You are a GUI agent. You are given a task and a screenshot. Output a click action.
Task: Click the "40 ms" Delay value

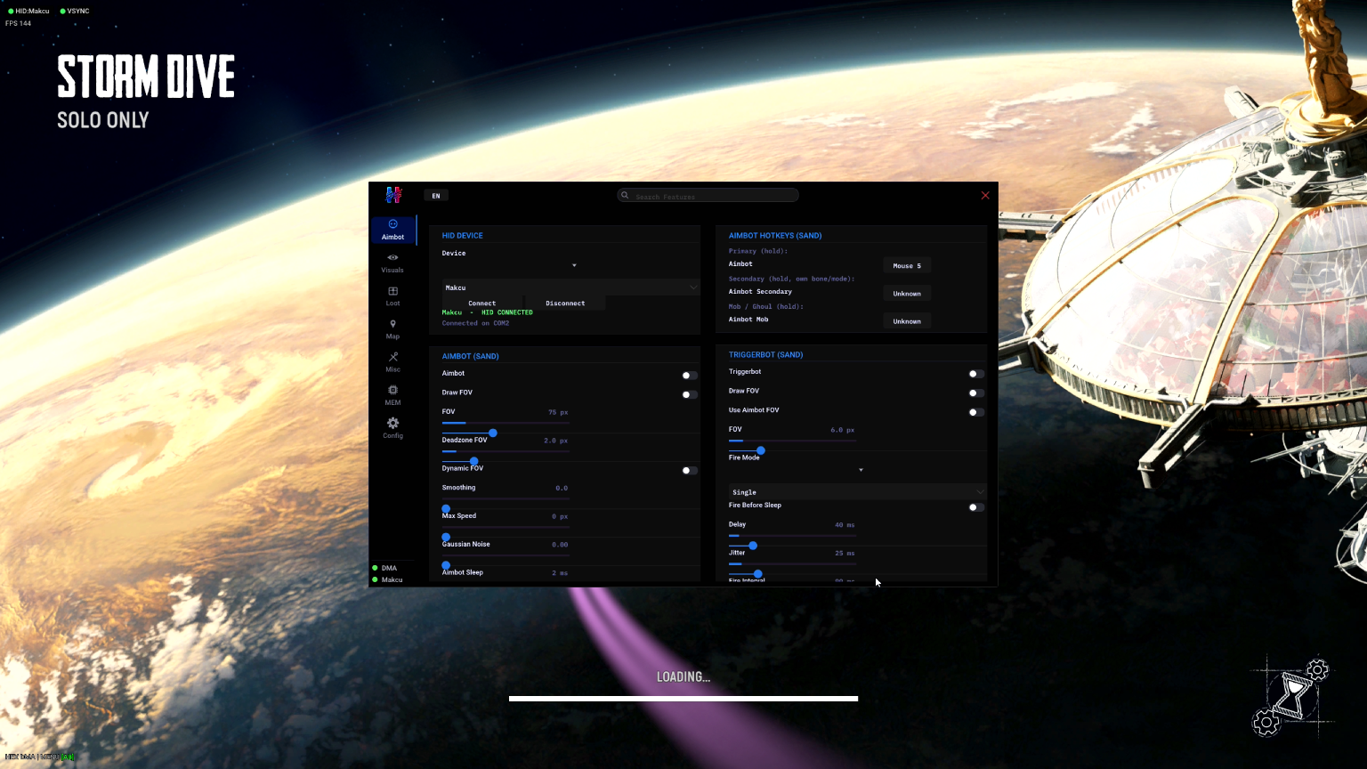pyautogui.click(x=845, y=525)
